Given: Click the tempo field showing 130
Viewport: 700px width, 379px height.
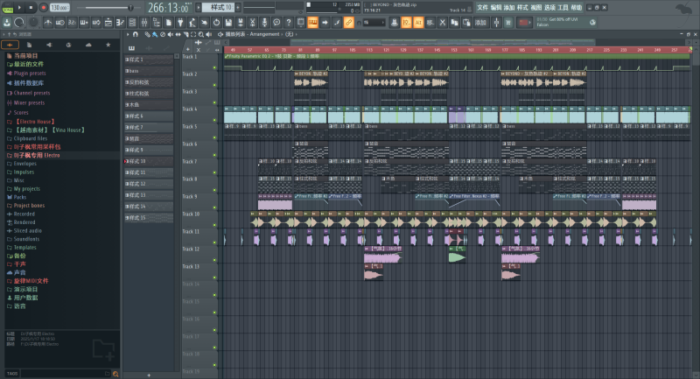Looking at the screenshot, I should click(x=59, y=7).
